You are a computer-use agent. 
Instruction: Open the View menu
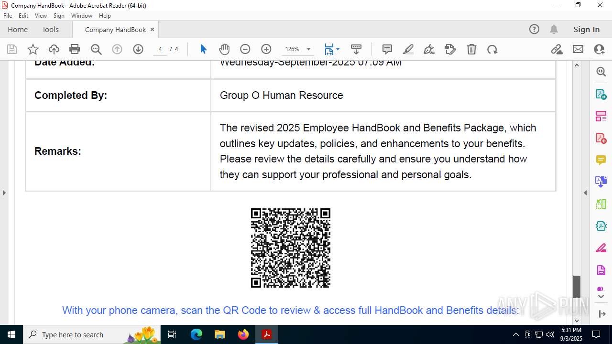pyautogui.click(x=41, y=16)
